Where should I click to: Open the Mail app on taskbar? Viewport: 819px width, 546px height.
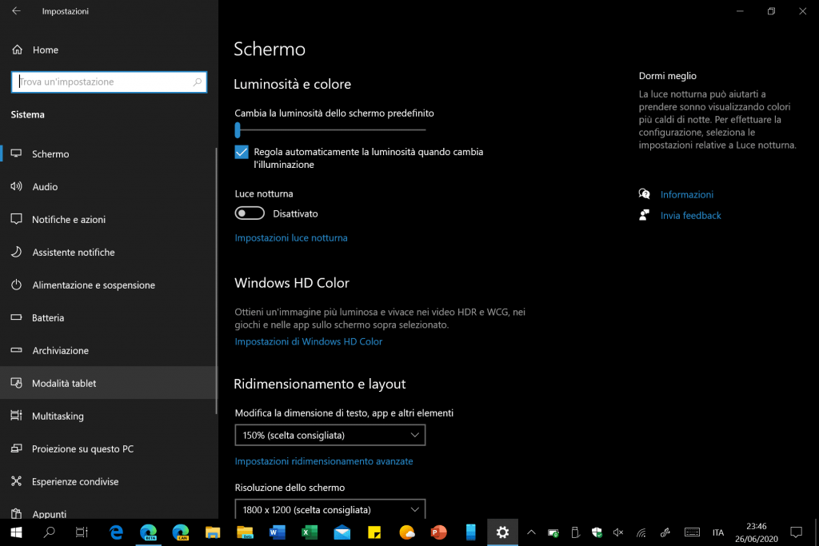tap(342, 532)
